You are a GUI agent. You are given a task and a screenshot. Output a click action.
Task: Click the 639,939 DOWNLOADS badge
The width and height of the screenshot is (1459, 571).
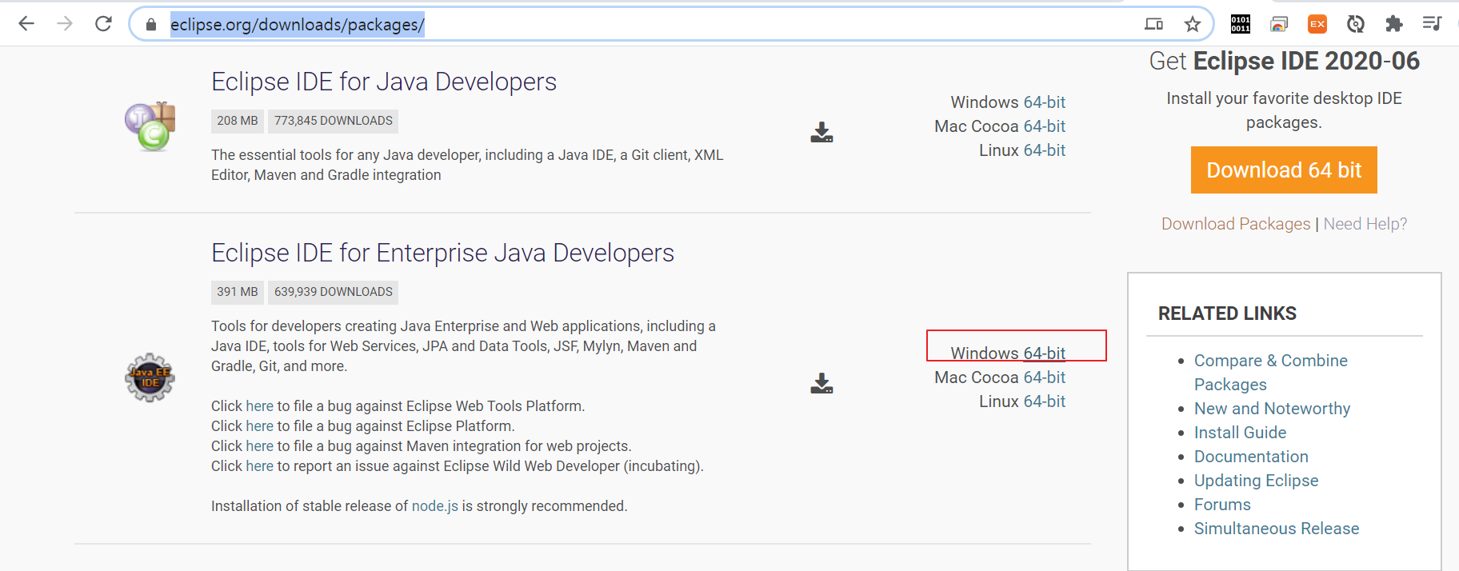[333, 292]
